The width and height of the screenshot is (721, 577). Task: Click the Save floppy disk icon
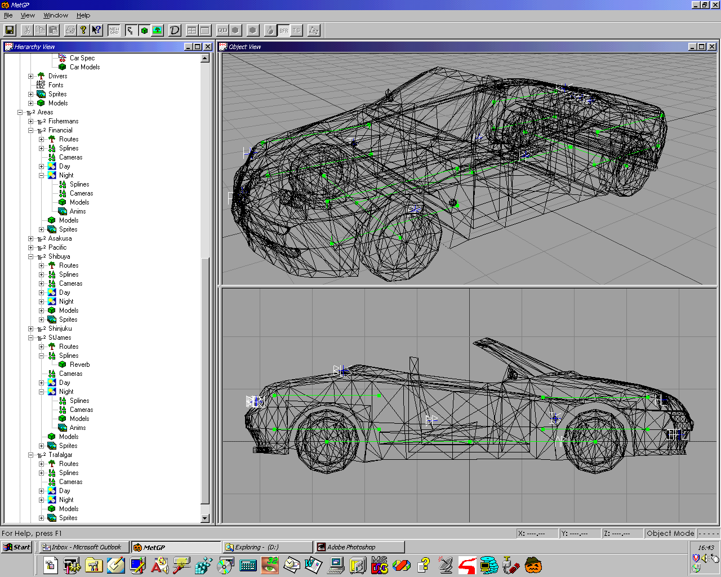(x=10, y=30)
